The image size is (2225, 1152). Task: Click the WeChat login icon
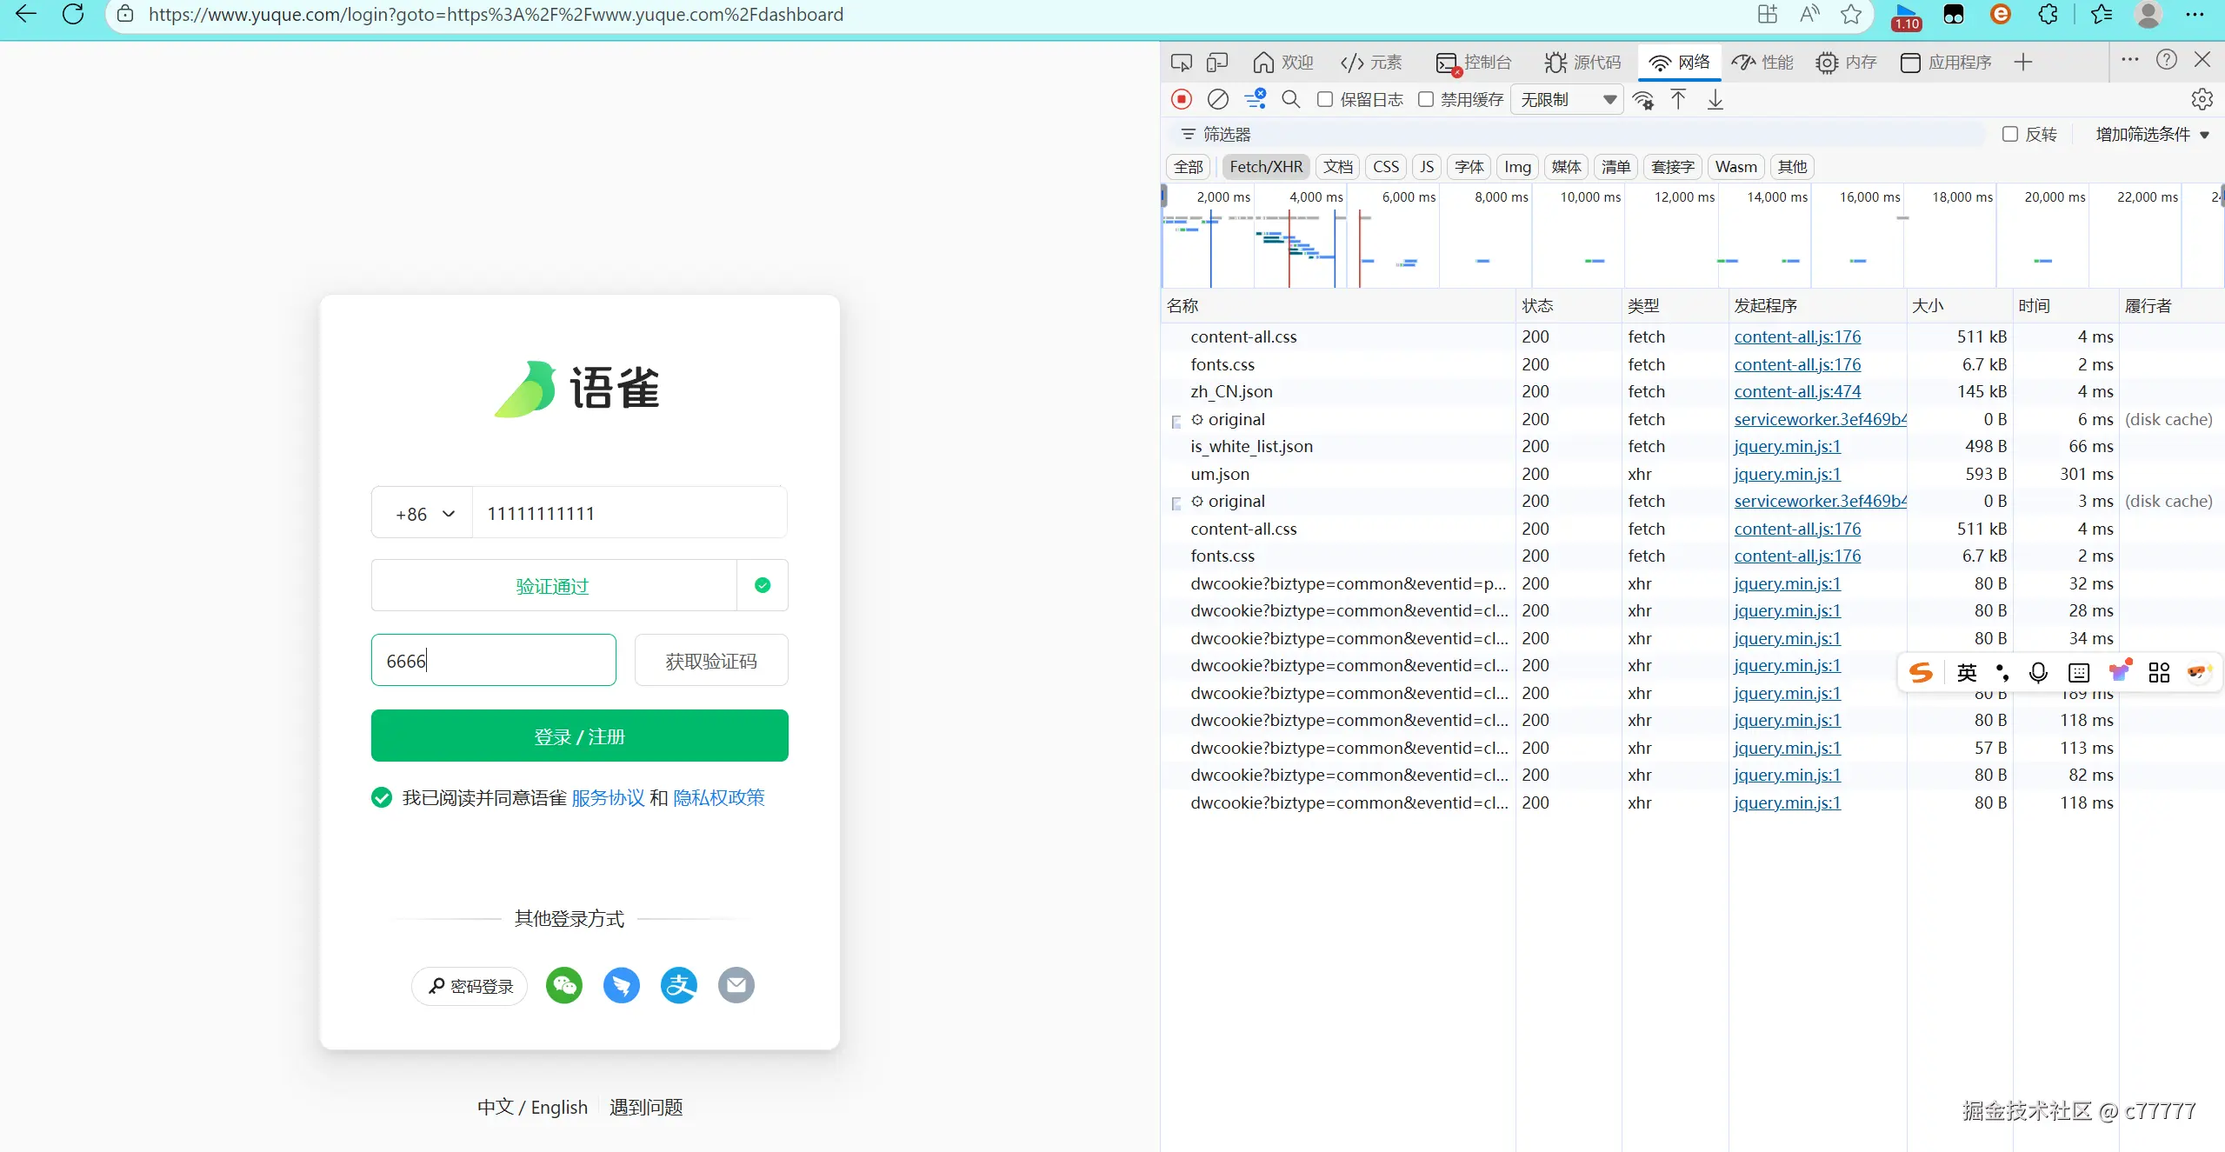[564, 985]
